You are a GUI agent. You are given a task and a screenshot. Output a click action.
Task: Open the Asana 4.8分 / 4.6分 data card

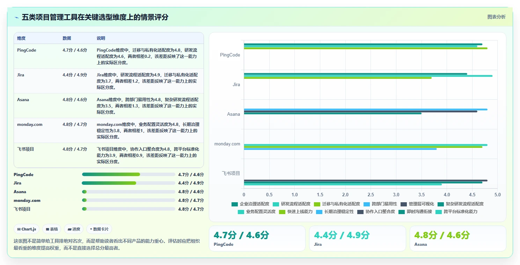458,238
